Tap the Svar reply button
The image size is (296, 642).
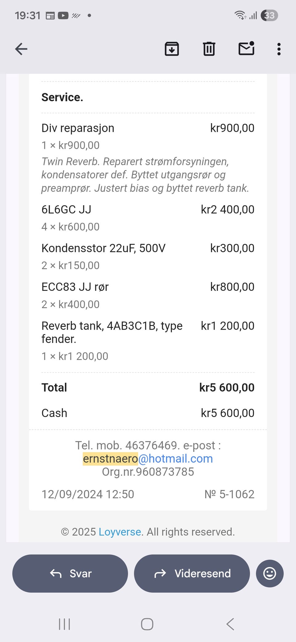(70, 573)
